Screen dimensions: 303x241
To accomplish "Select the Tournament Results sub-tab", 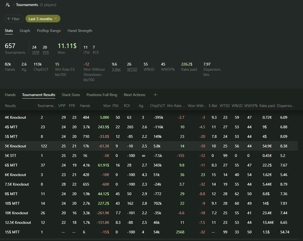I will pos(39,95).
